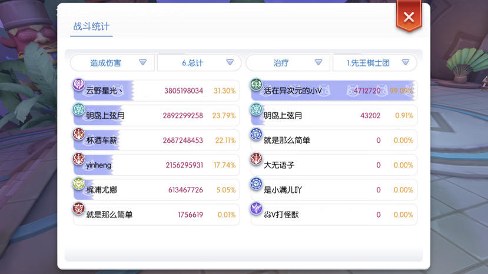Screen dimensions: 488x274
Task: Click class icon of 就是那么简单 damage row
Action: point(78,209)
